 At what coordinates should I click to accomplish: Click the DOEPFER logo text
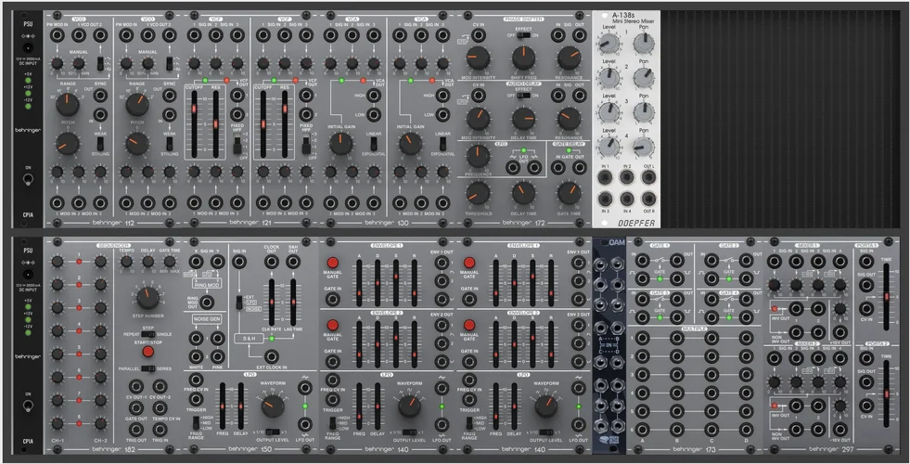tap(636, 223)
